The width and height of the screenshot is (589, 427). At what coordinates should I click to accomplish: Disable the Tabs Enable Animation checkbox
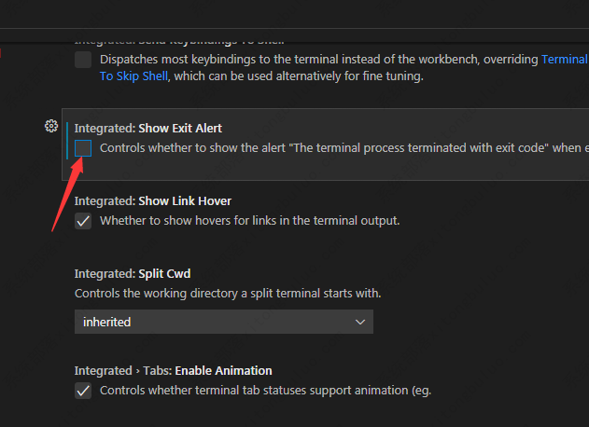coord(84,391)
